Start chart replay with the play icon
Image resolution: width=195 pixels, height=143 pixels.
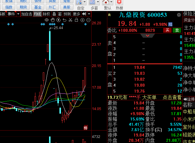point(59,20)
